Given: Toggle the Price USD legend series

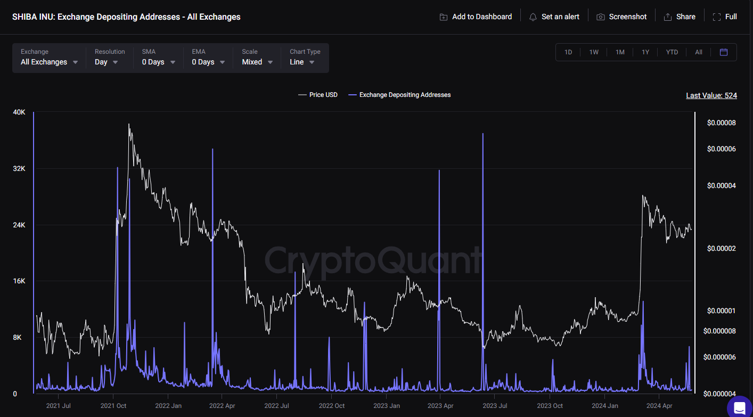Looking at the screenshot, I should click(318, 95).
